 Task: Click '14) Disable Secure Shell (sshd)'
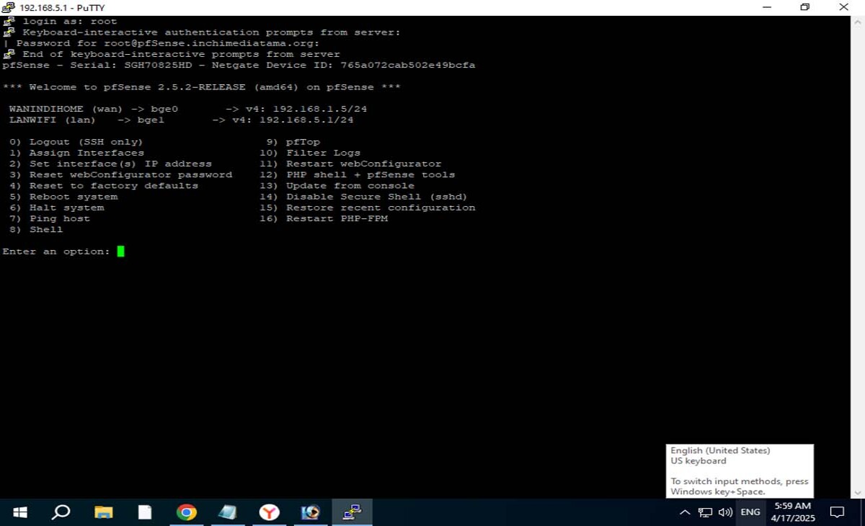[364, 197]
